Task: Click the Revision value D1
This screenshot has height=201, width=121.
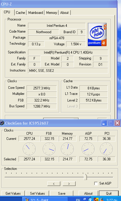Action: tap(100, 65)
